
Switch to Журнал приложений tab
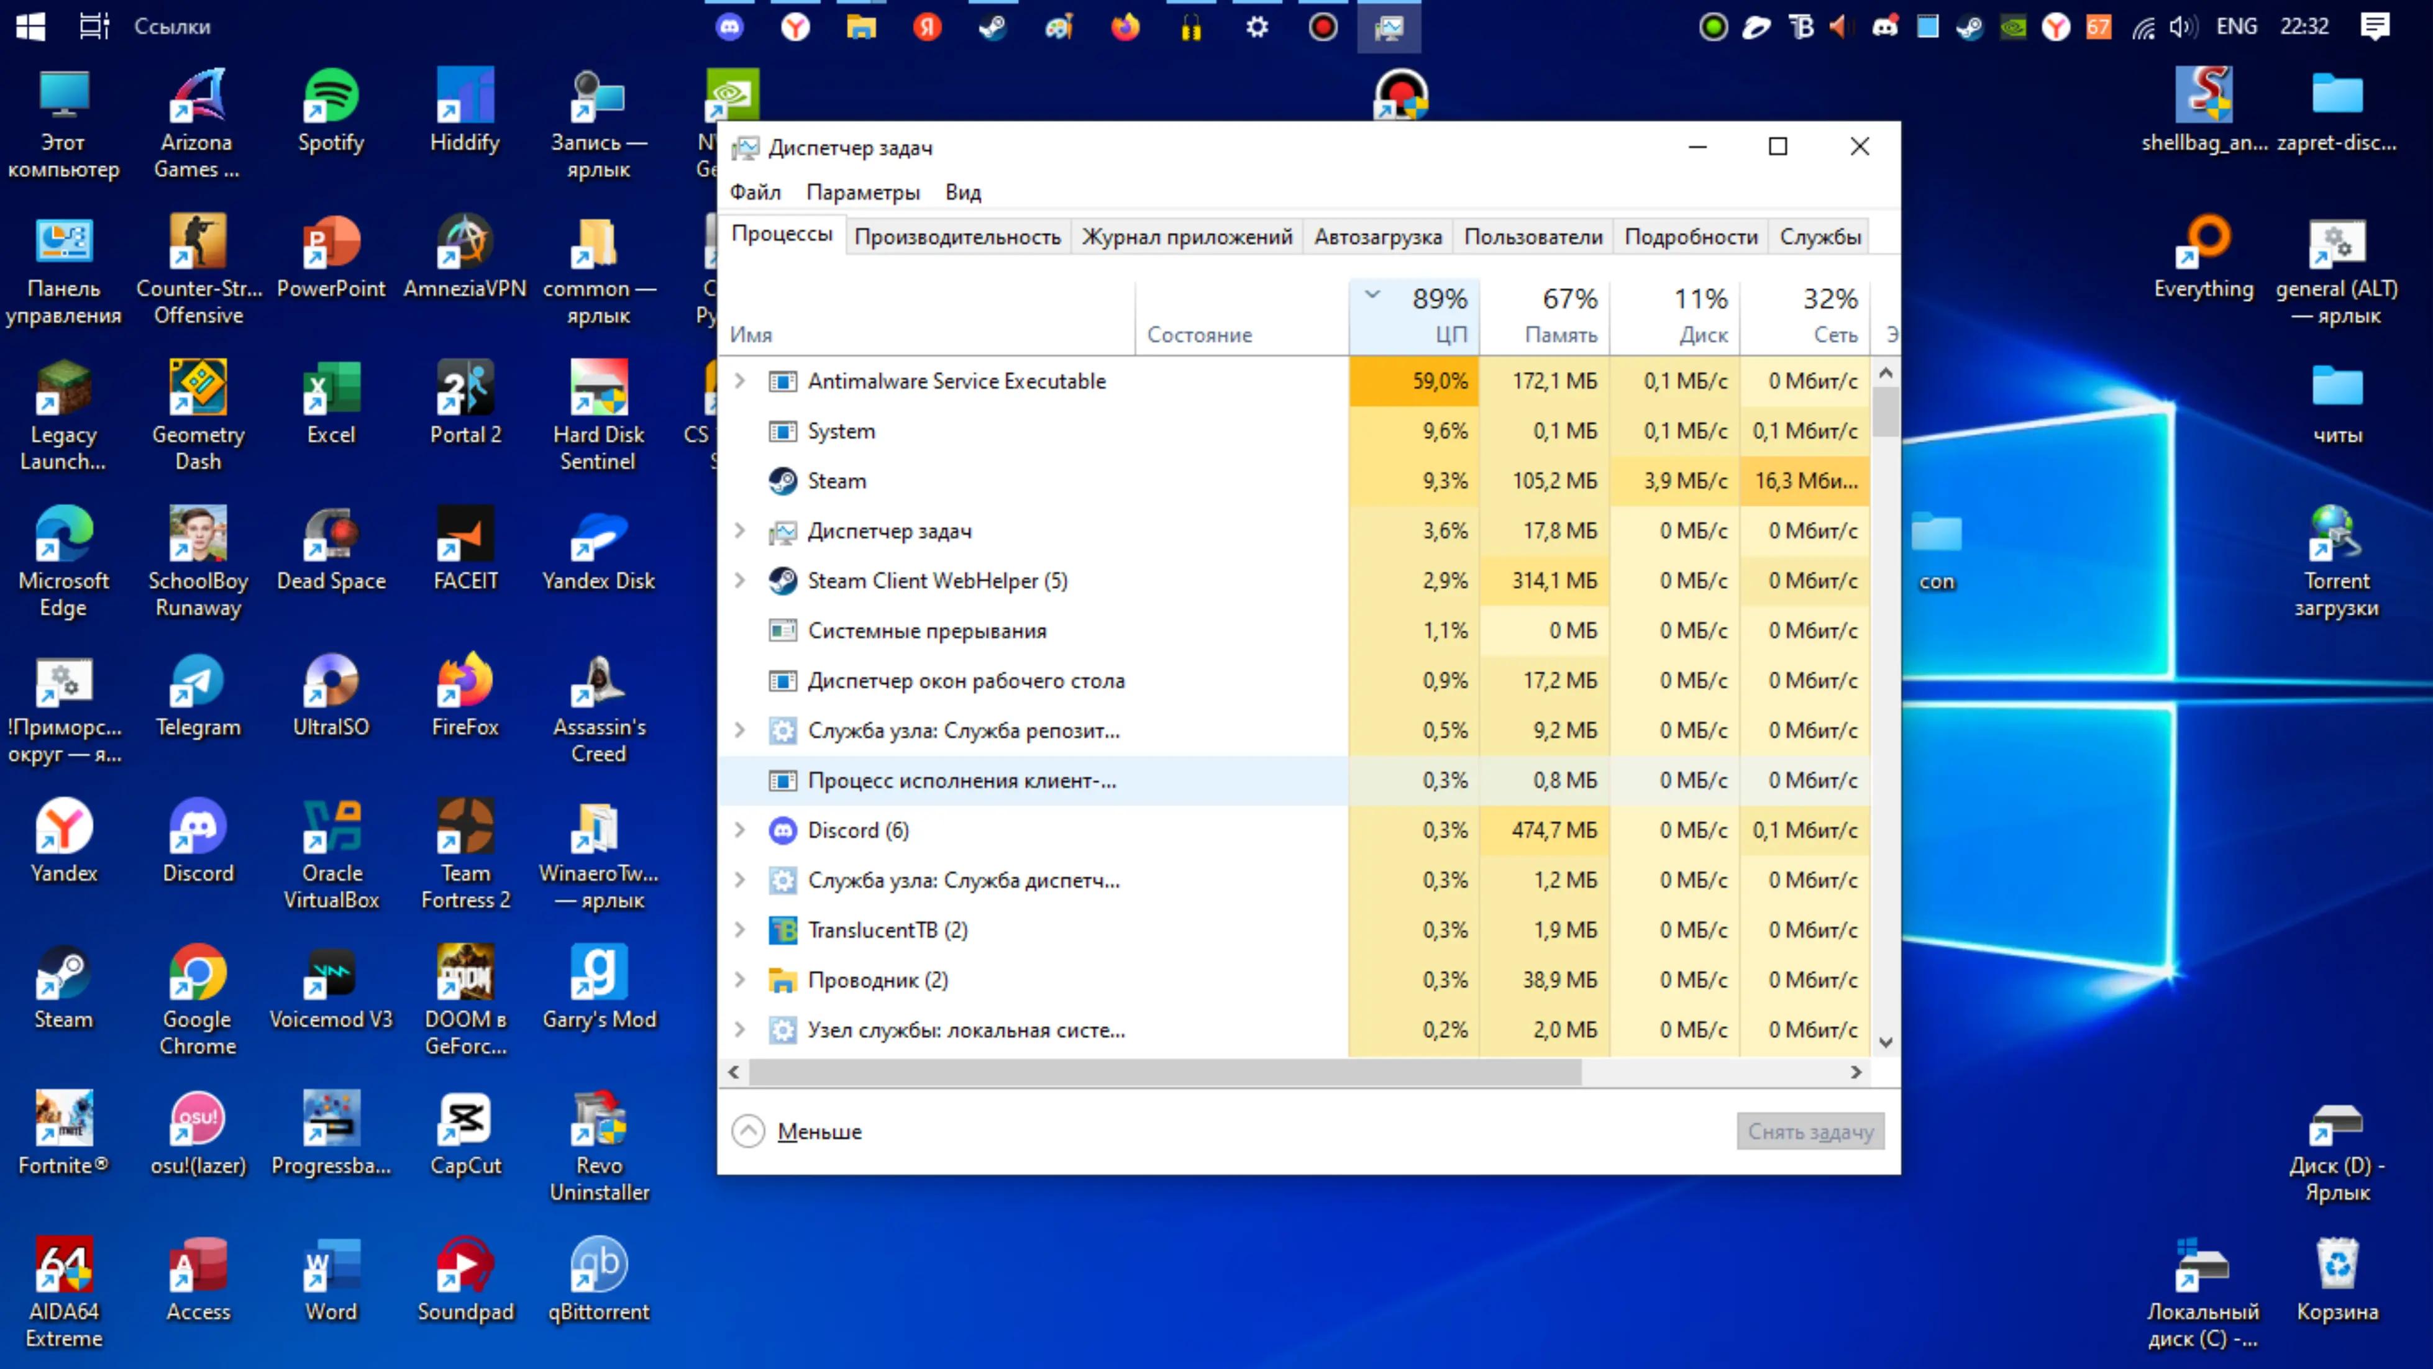point(1186,236)
